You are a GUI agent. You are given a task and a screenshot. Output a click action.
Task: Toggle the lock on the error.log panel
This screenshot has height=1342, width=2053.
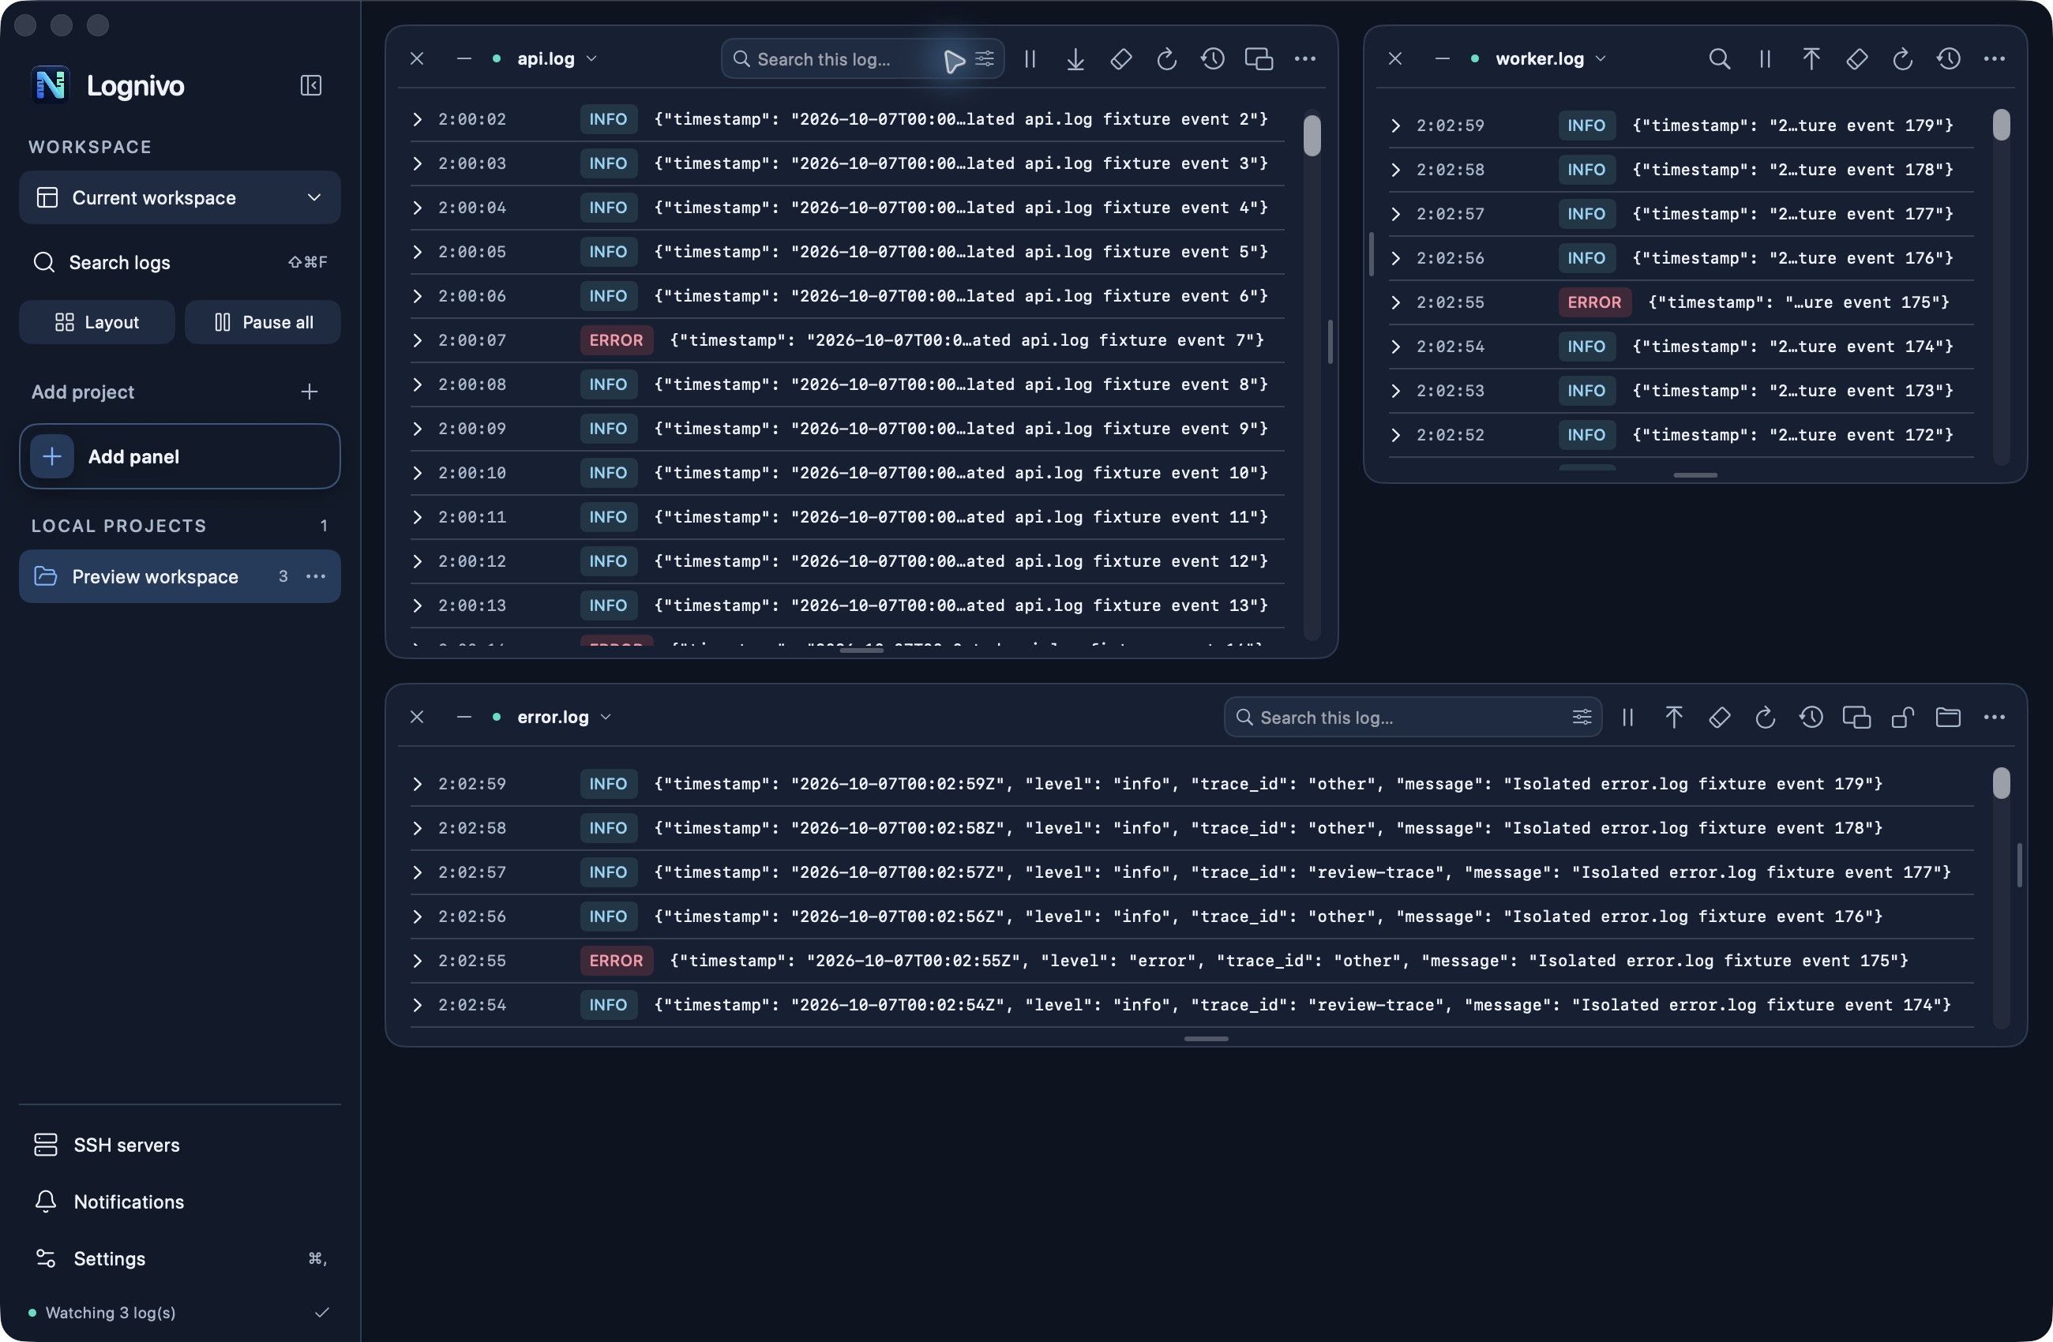(1902, 717)
